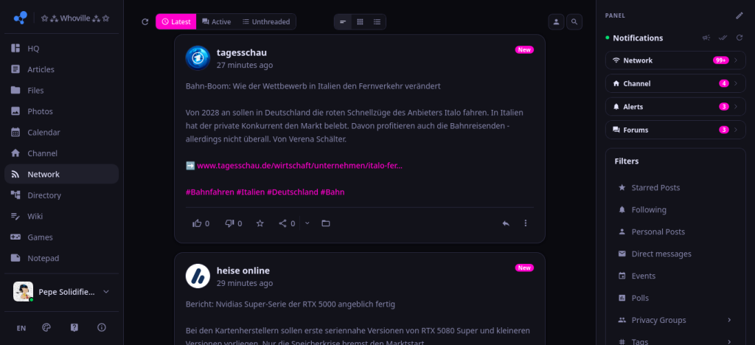The width and height of the screenshot is (755, 345).
Task: Expand the Forums notifications row
Action: [x=675, y=130]
